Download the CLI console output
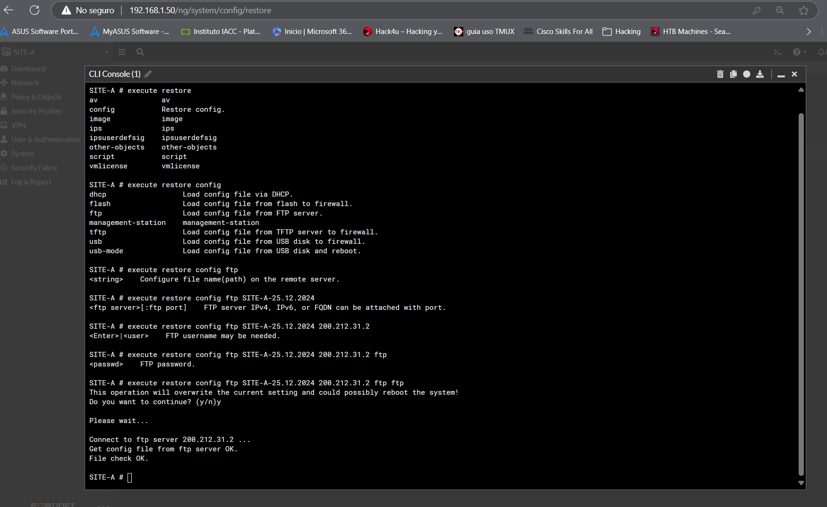827x507 pixels. (759, 74)
